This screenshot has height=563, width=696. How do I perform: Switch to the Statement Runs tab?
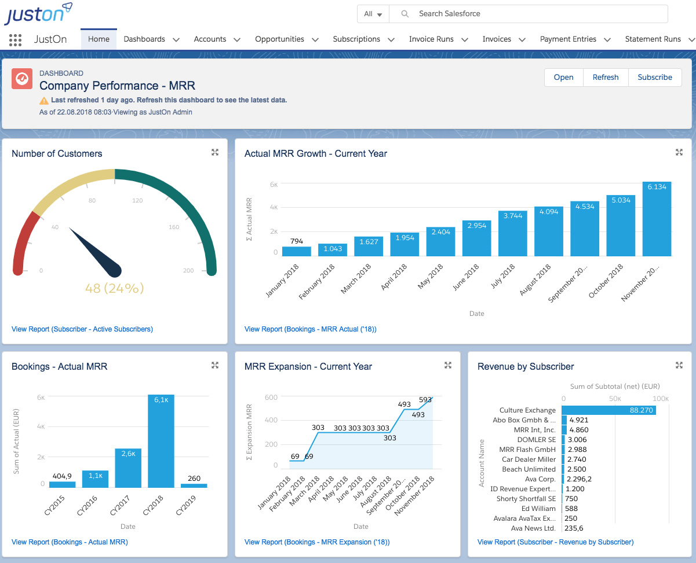(653, 39)
